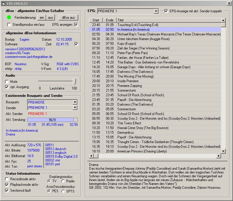Click the horizontal scroll-right arrow
The height and width of the screenshot is (201, 233).
(219, 156)
